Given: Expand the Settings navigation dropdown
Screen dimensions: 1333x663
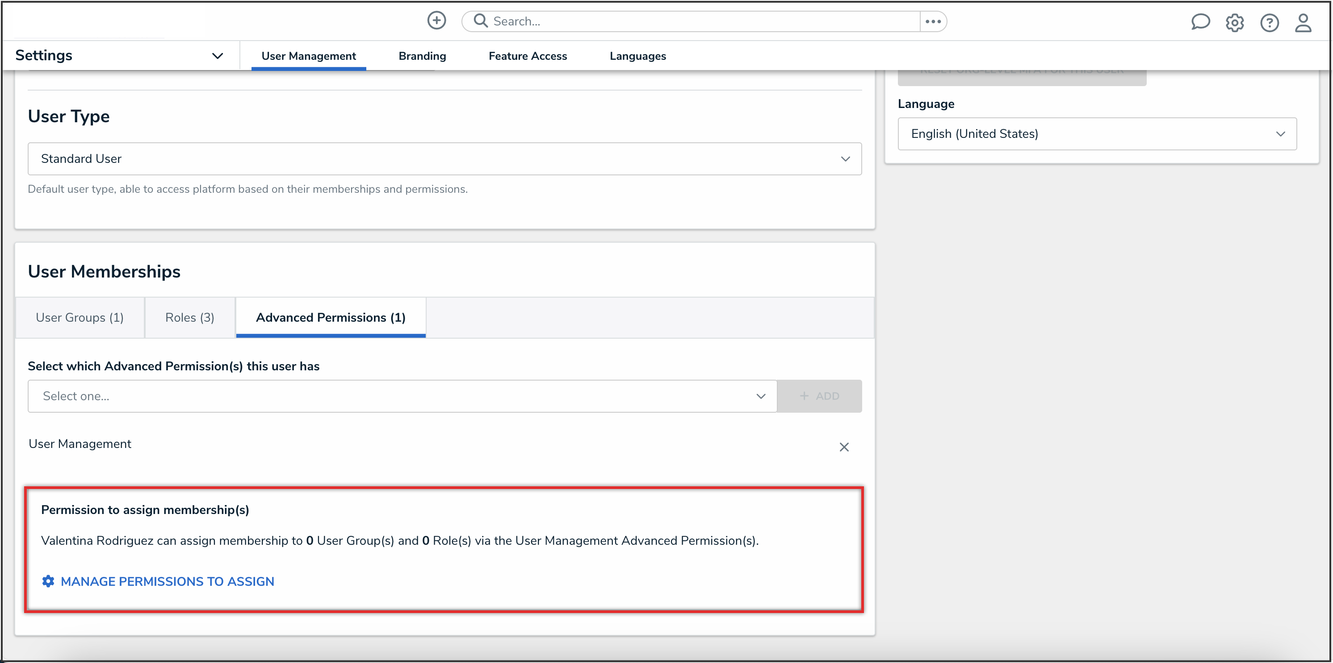Looking at the screenshot, I should [x=218, y=55].
